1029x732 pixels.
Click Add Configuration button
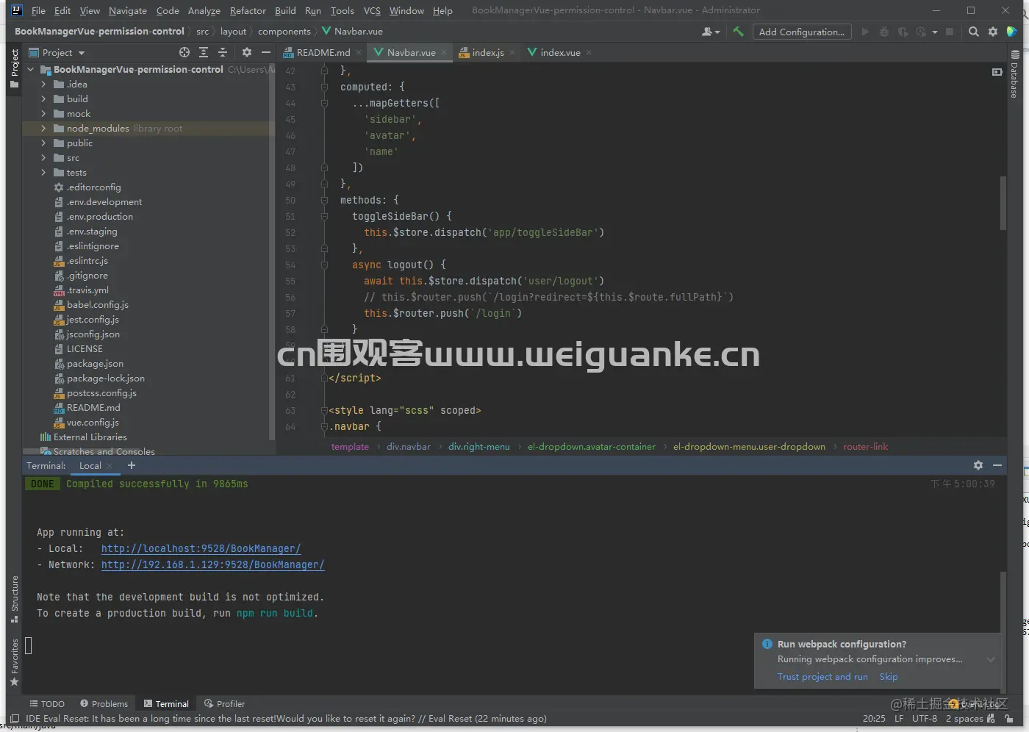(802, 32)
